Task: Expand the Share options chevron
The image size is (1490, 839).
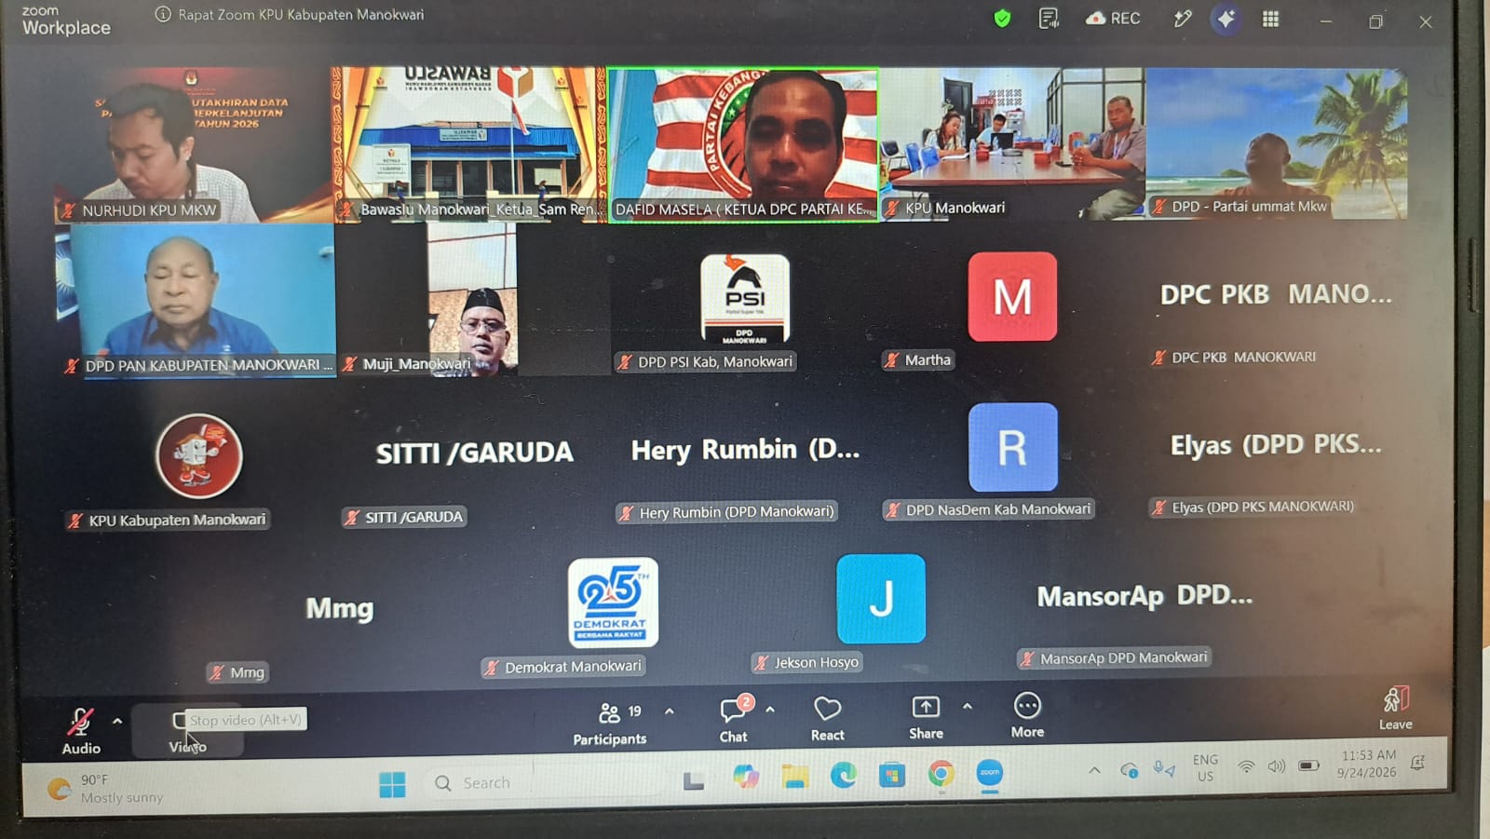Action: (x=968, y=707)
